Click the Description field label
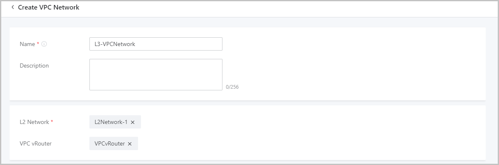 (34, 66)
